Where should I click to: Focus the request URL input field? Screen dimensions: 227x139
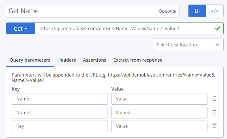[x=129, y=28]
